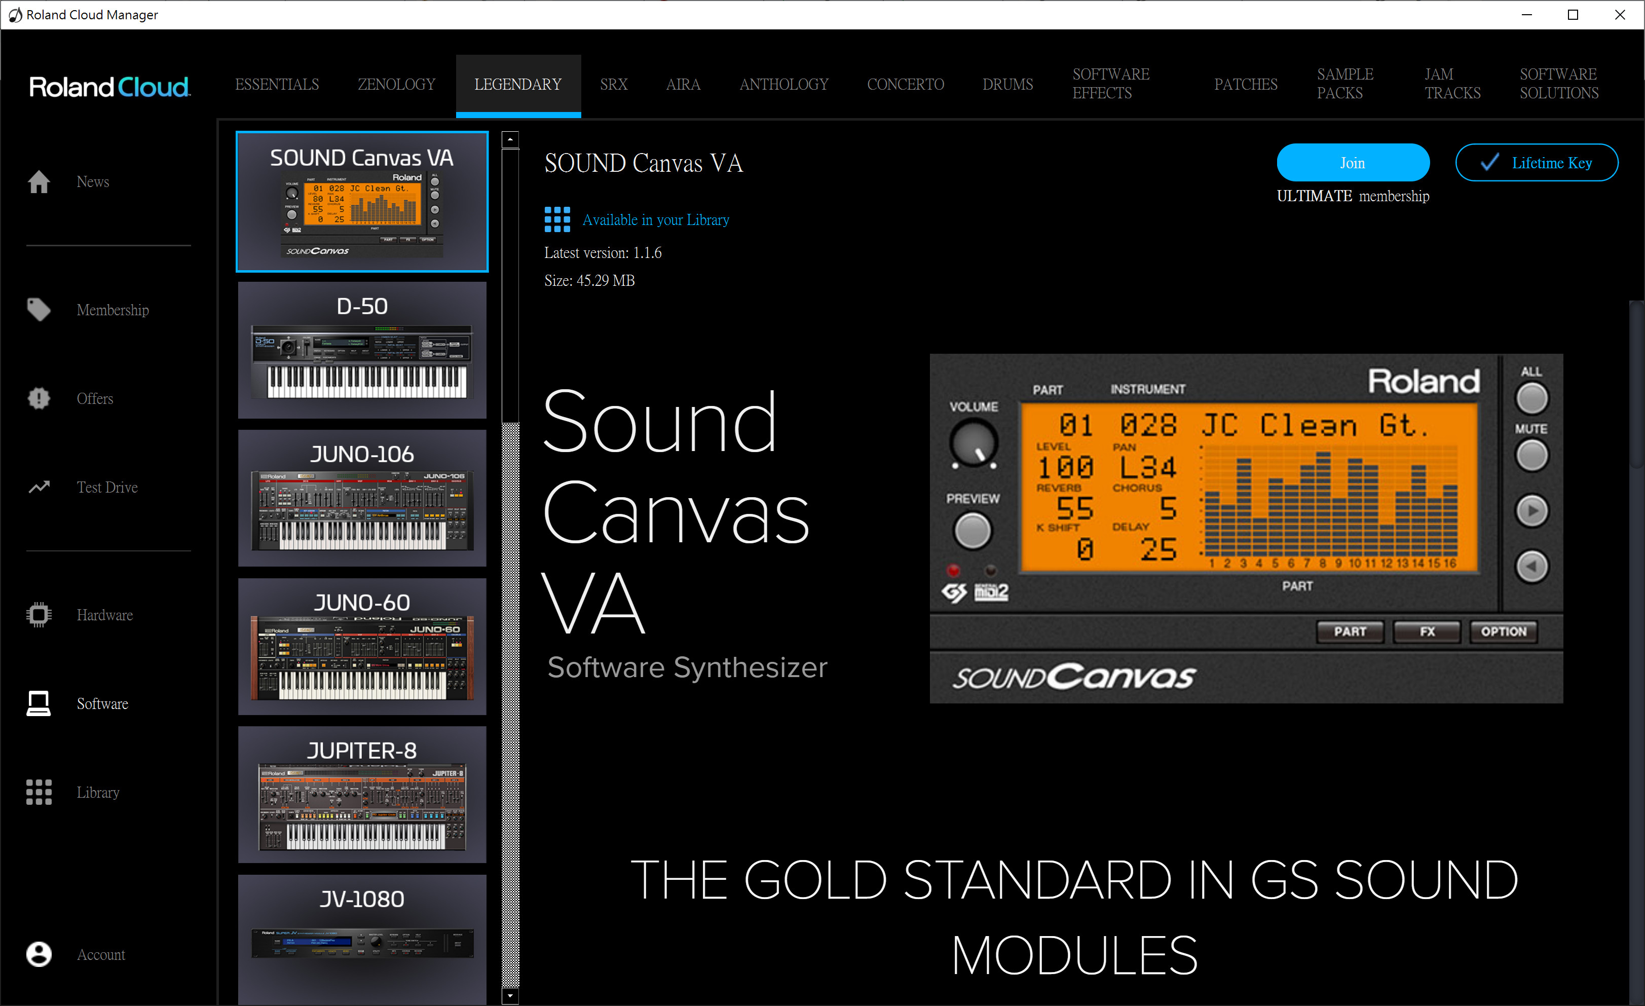
Task: Click the SOUND Canvas VA heading
Action: (x=644, y=163)
